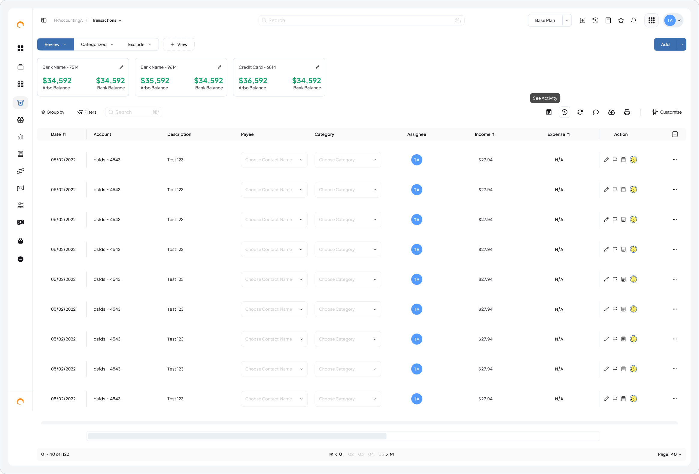Click the stacked layers sidebar icon

[x=20, y=67]
